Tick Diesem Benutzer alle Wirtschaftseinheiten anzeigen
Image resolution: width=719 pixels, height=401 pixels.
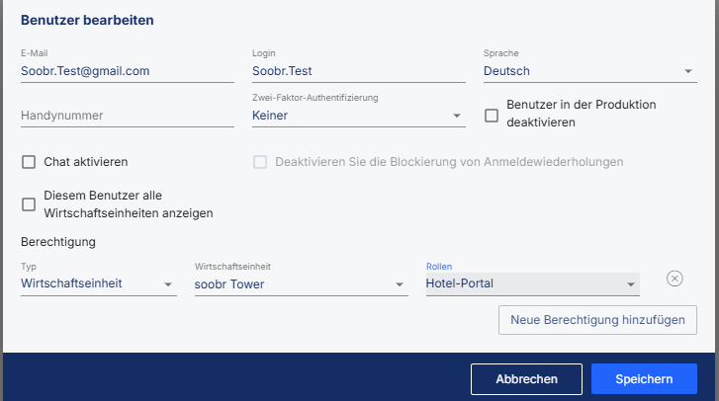pos(29,204)
